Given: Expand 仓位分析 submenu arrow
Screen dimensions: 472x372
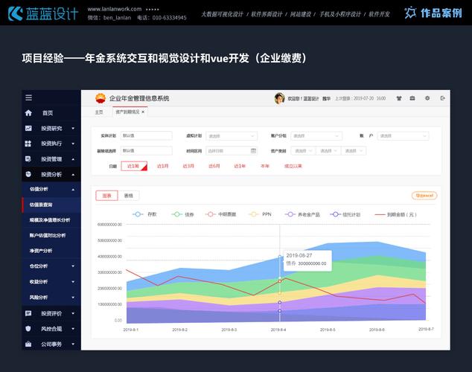Looking at the screenshot, I should click(x=73, y=266).
